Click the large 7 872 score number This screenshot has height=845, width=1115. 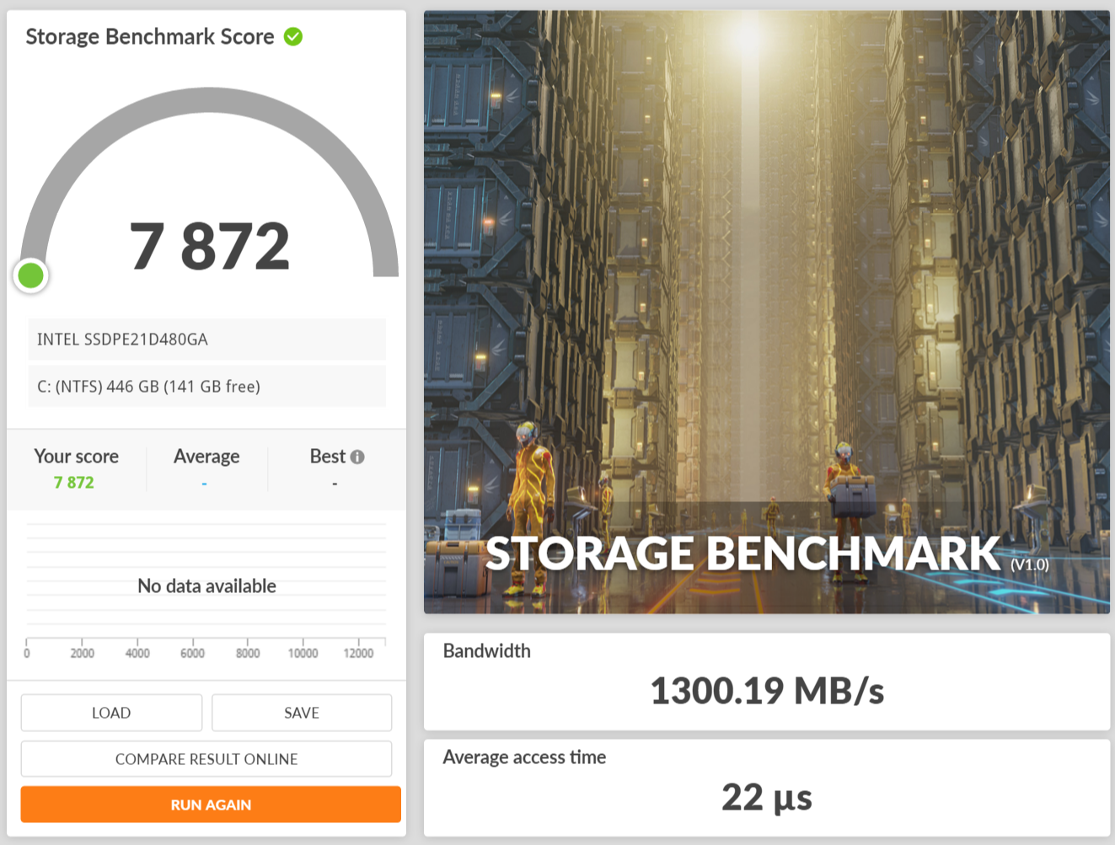[210, 247]
